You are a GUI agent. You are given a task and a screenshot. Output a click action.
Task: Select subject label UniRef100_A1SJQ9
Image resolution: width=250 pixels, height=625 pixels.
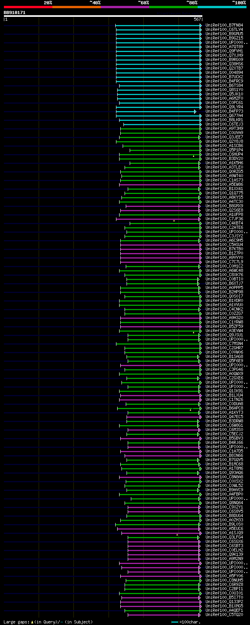tap(224, 533)
